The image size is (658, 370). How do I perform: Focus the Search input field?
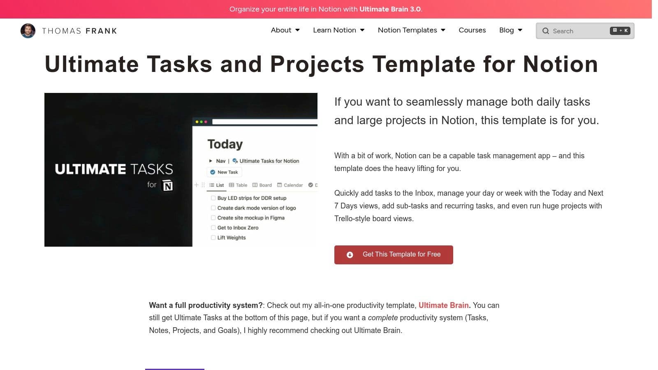585,31
